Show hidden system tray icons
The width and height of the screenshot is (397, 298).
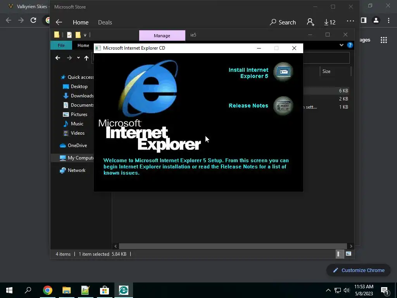pos(328,290)
